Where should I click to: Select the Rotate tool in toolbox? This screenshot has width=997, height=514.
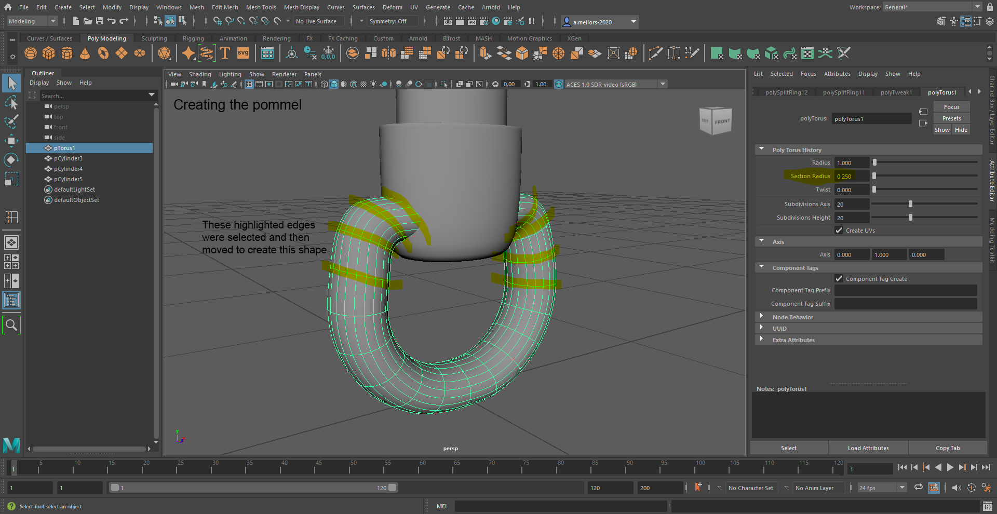(x=11, y=159)
